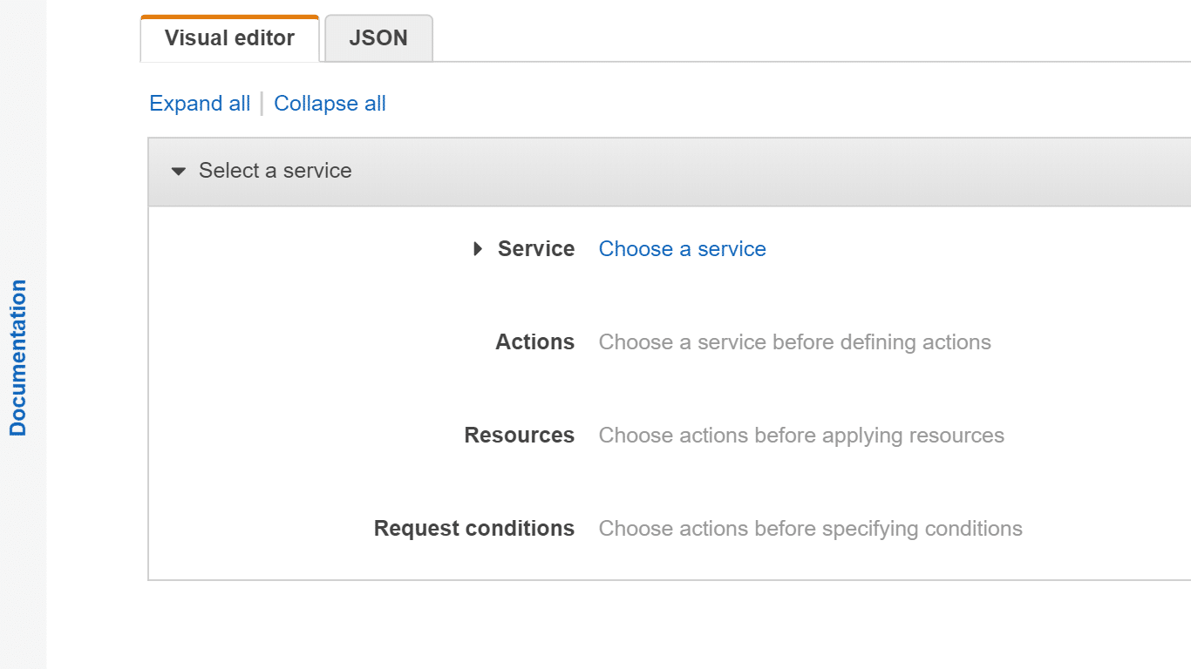Click the Resources row label
This screenshot has width=1191, height=669.
pos(519,436)
